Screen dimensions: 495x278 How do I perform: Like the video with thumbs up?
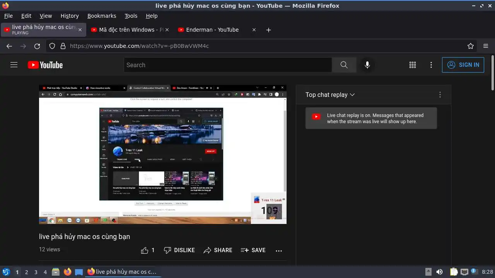point(148,250)
